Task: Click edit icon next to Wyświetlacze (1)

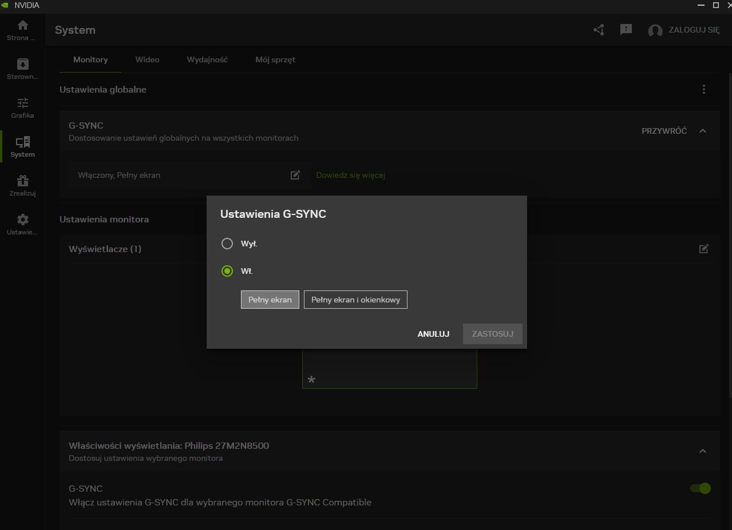Action: click(703, 249)
